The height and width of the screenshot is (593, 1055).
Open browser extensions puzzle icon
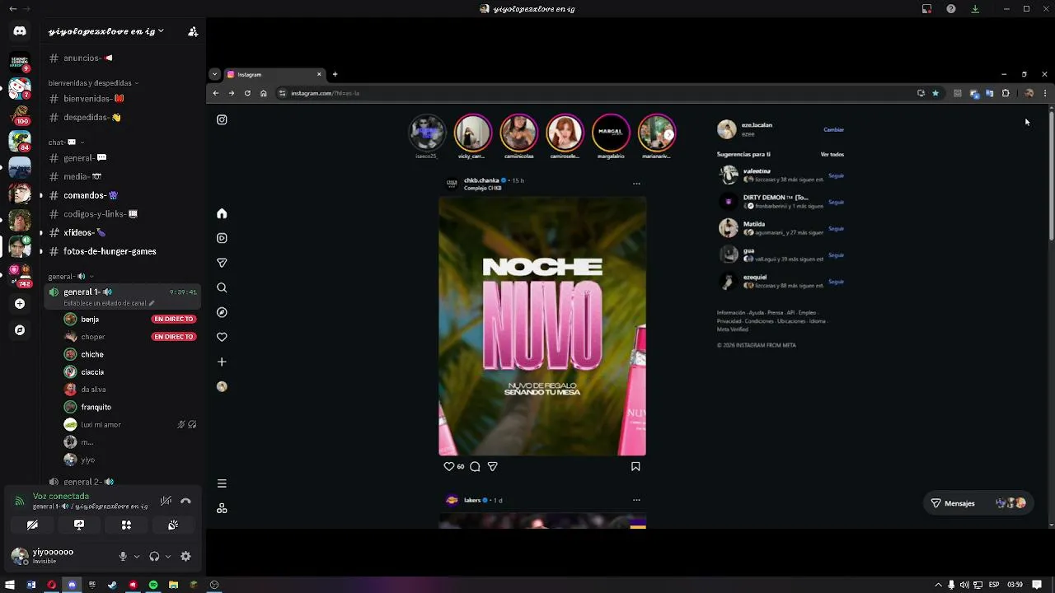coord(1006,93)
